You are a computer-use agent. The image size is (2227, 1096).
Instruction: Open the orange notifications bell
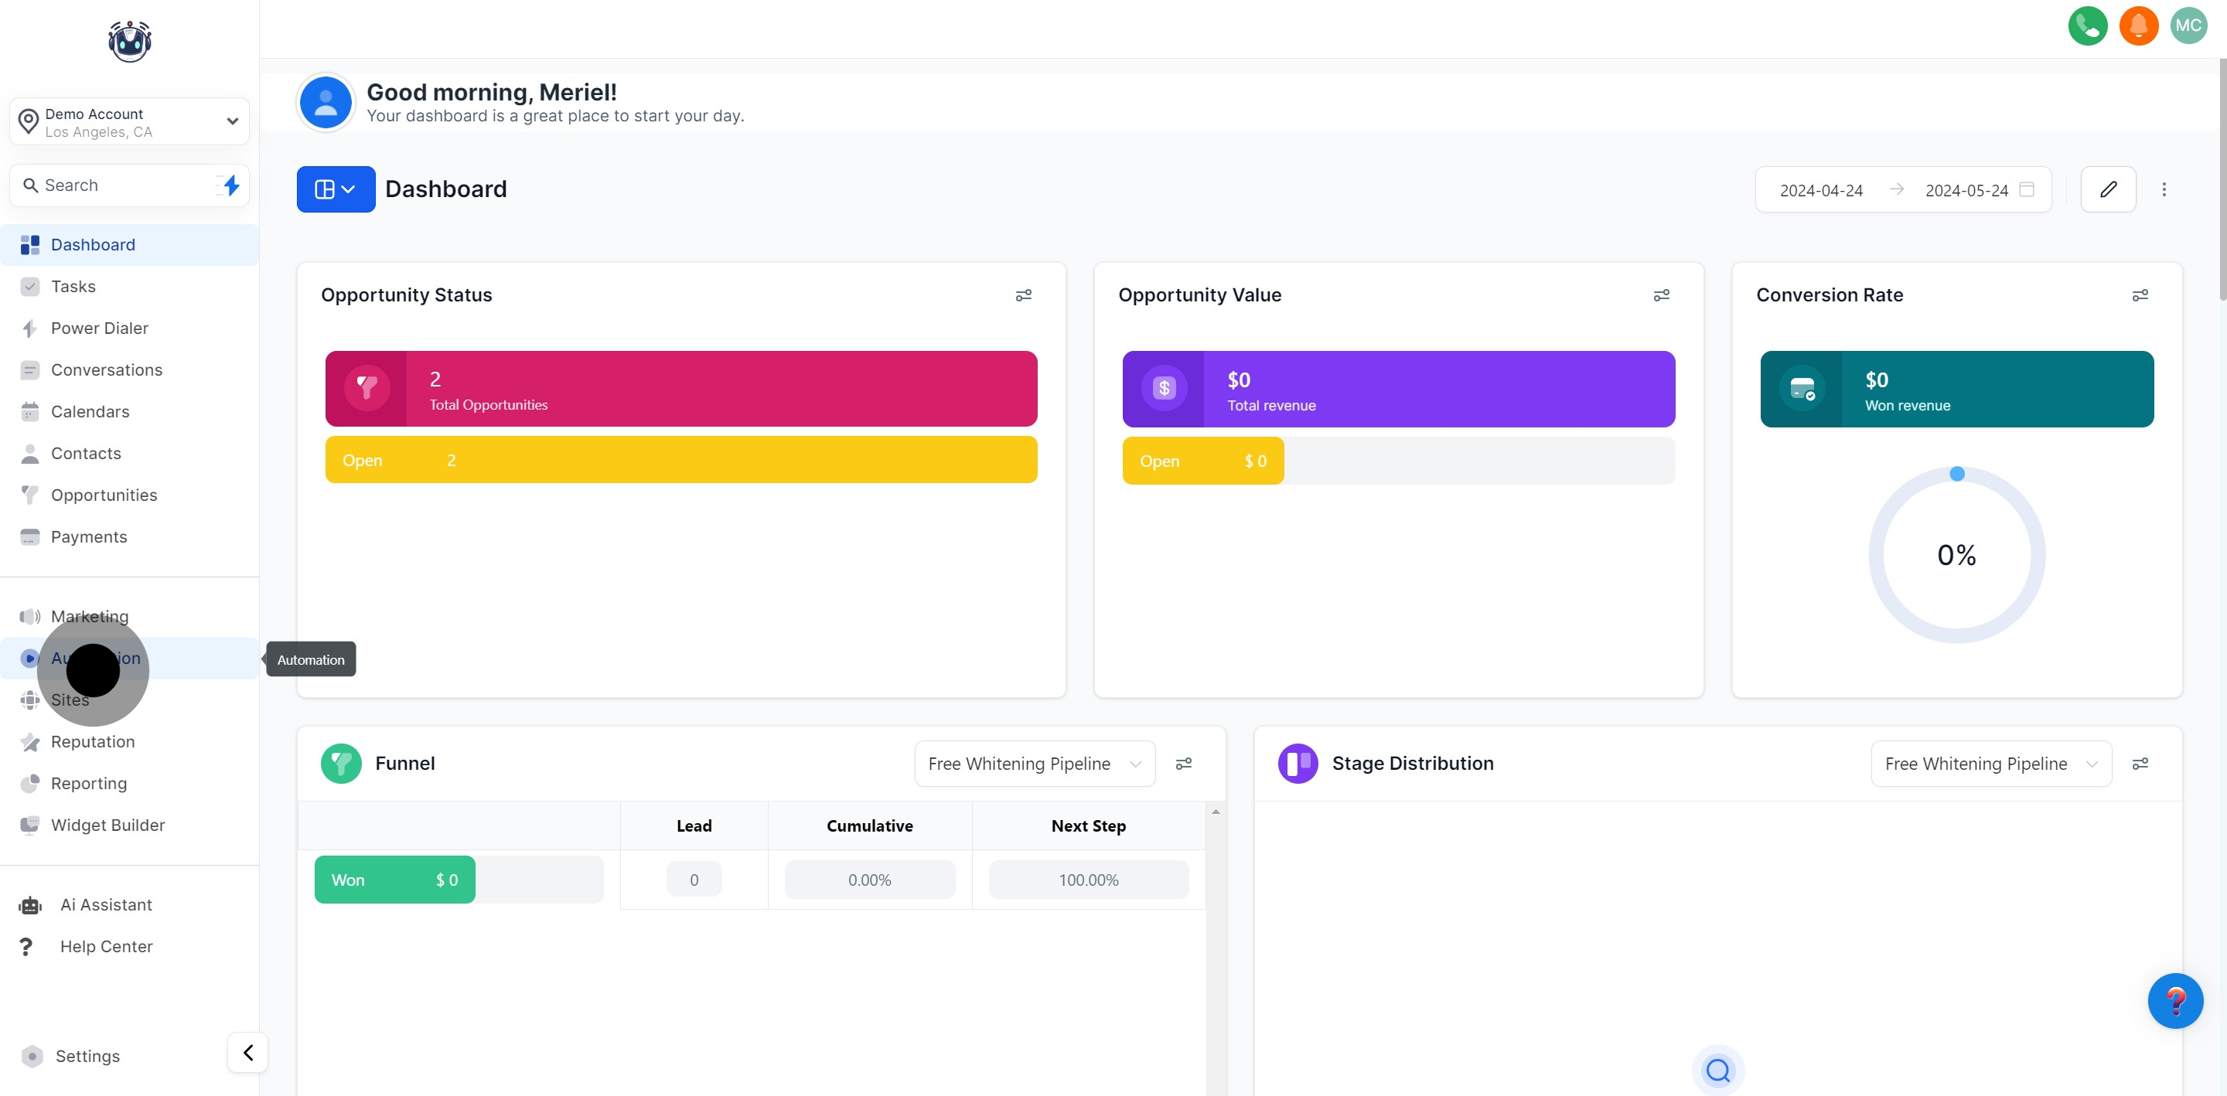coord(2138,26)
